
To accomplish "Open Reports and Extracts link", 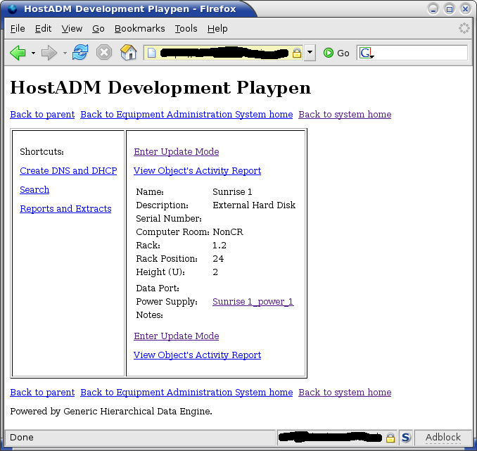I will pyautogui.click(x=65, y=209).
